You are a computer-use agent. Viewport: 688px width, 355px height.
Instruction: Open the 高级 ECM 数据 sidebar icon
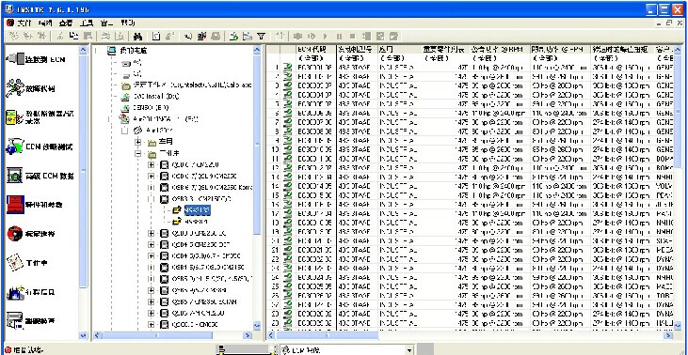pos(15,176)
